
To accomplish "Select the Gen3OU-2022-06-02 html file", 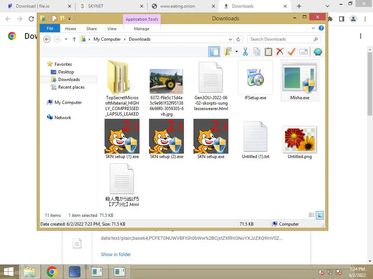I will coord(211,86).
